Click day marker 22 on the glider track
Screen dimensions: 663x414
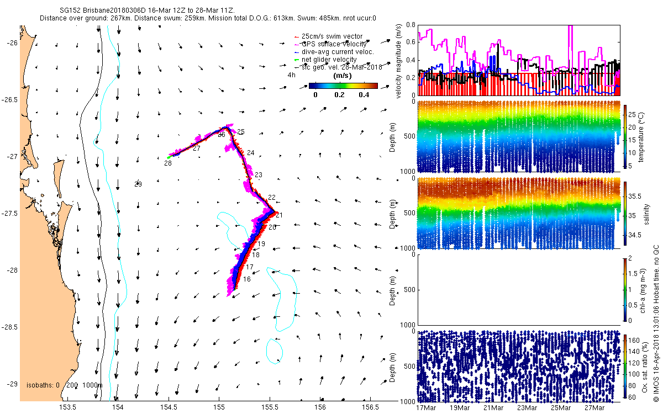(x=271, y=198)
